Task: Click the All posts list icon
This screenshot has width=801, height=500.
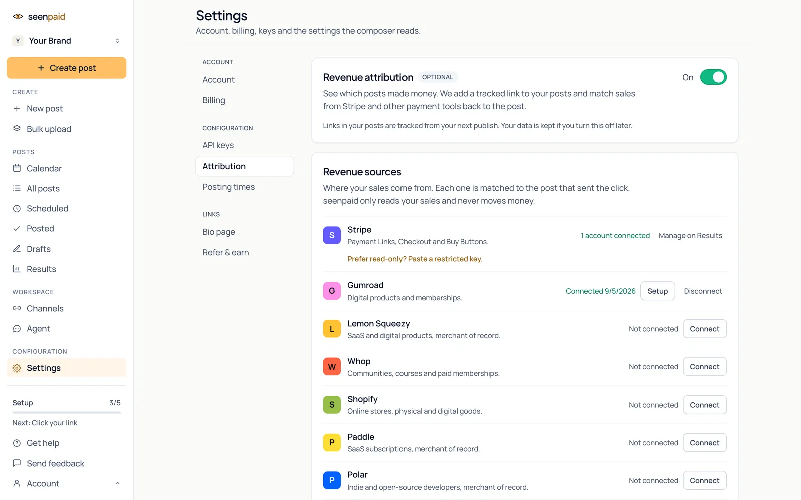Action: (17, 188)
